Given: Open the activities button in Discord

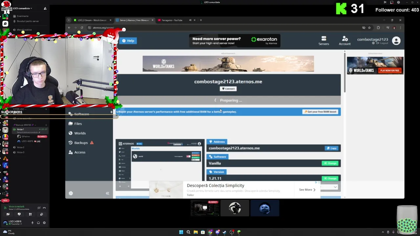Looking at the screenshot, I should (30, 214).
